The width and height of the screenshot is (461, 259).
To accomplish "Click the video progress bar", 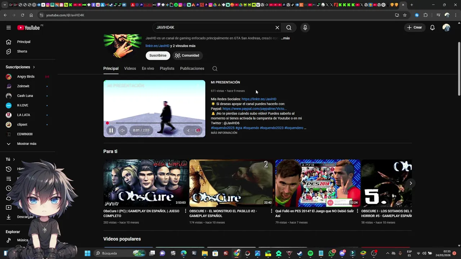I will [154, 123].
